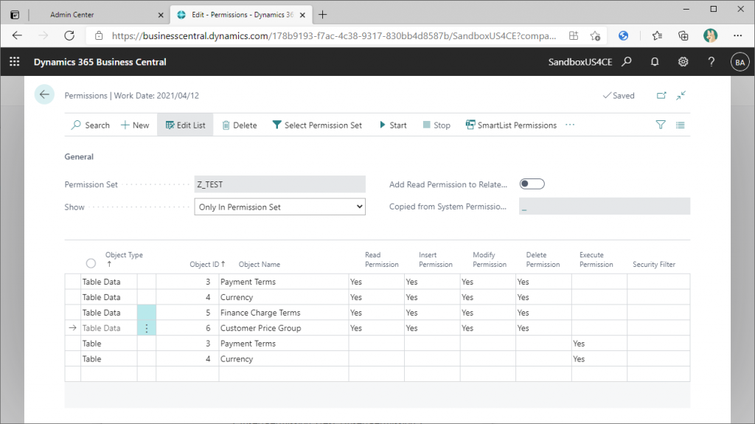This screenshot has width=755, height=424.
Task: Click the Execute Permission column header
Action: pos(596,260)
